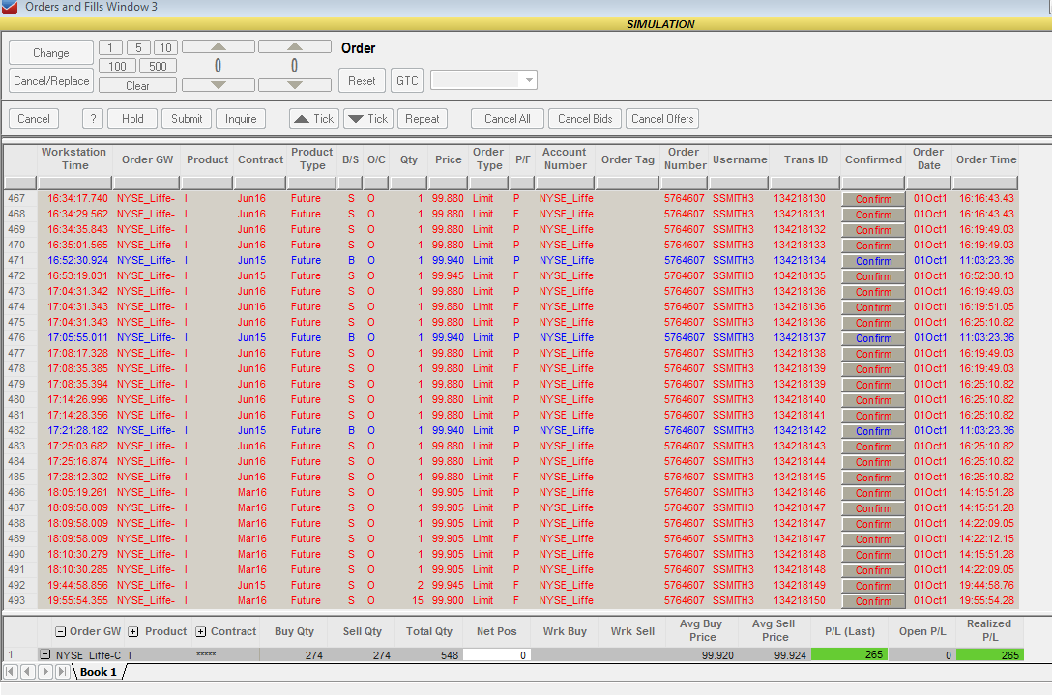1052x695 pixels.
Task: Click the app icon in title bar
Action: point(10,6)
